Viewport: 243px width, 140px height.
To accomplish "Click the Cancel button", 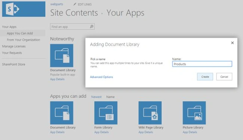I will click(x=224, y=77).
